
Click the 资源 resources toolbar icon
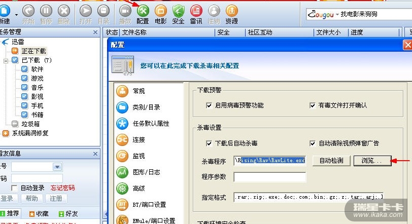(x=231, y=15)
